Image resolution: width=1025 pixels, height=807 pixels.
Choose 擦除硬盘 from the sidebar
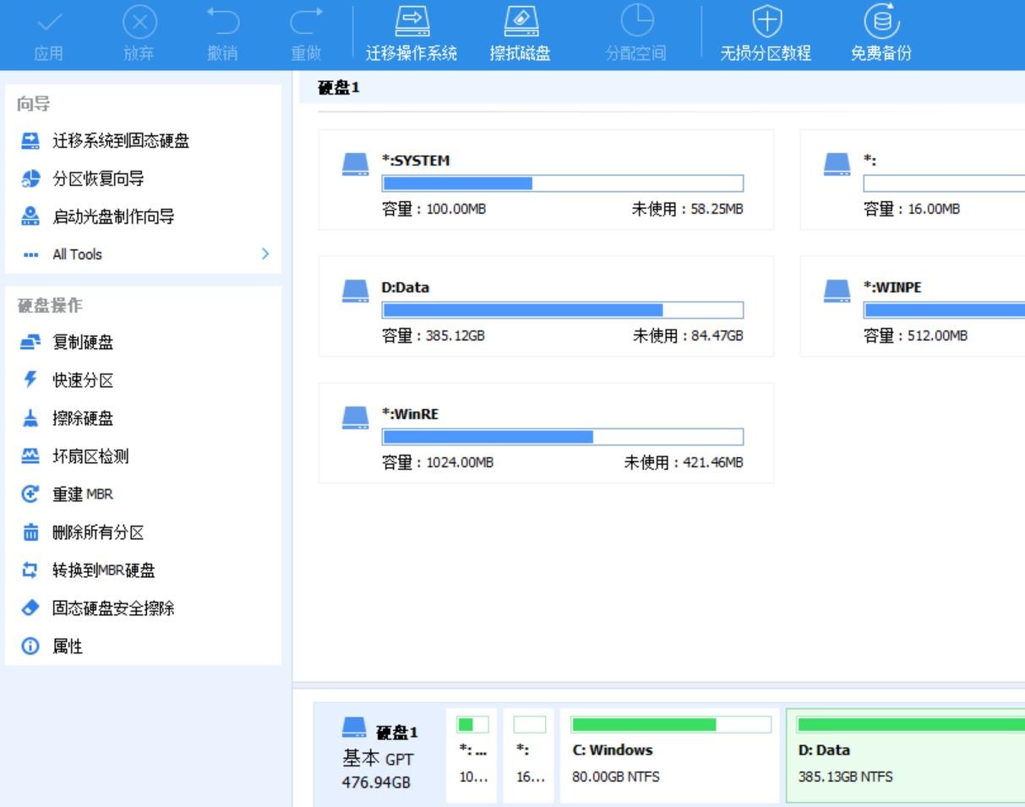tap(83, 418)
